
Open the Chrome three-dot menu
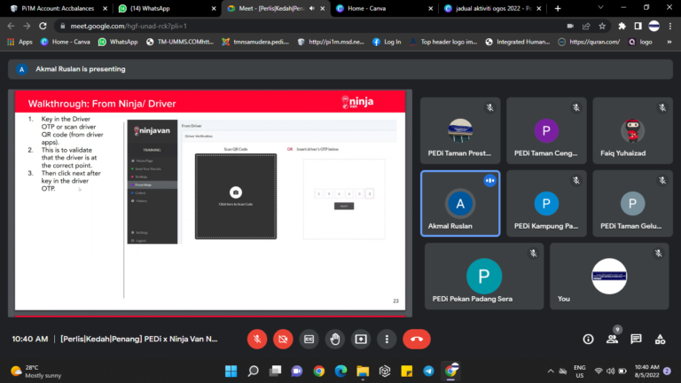click(670, 26)
